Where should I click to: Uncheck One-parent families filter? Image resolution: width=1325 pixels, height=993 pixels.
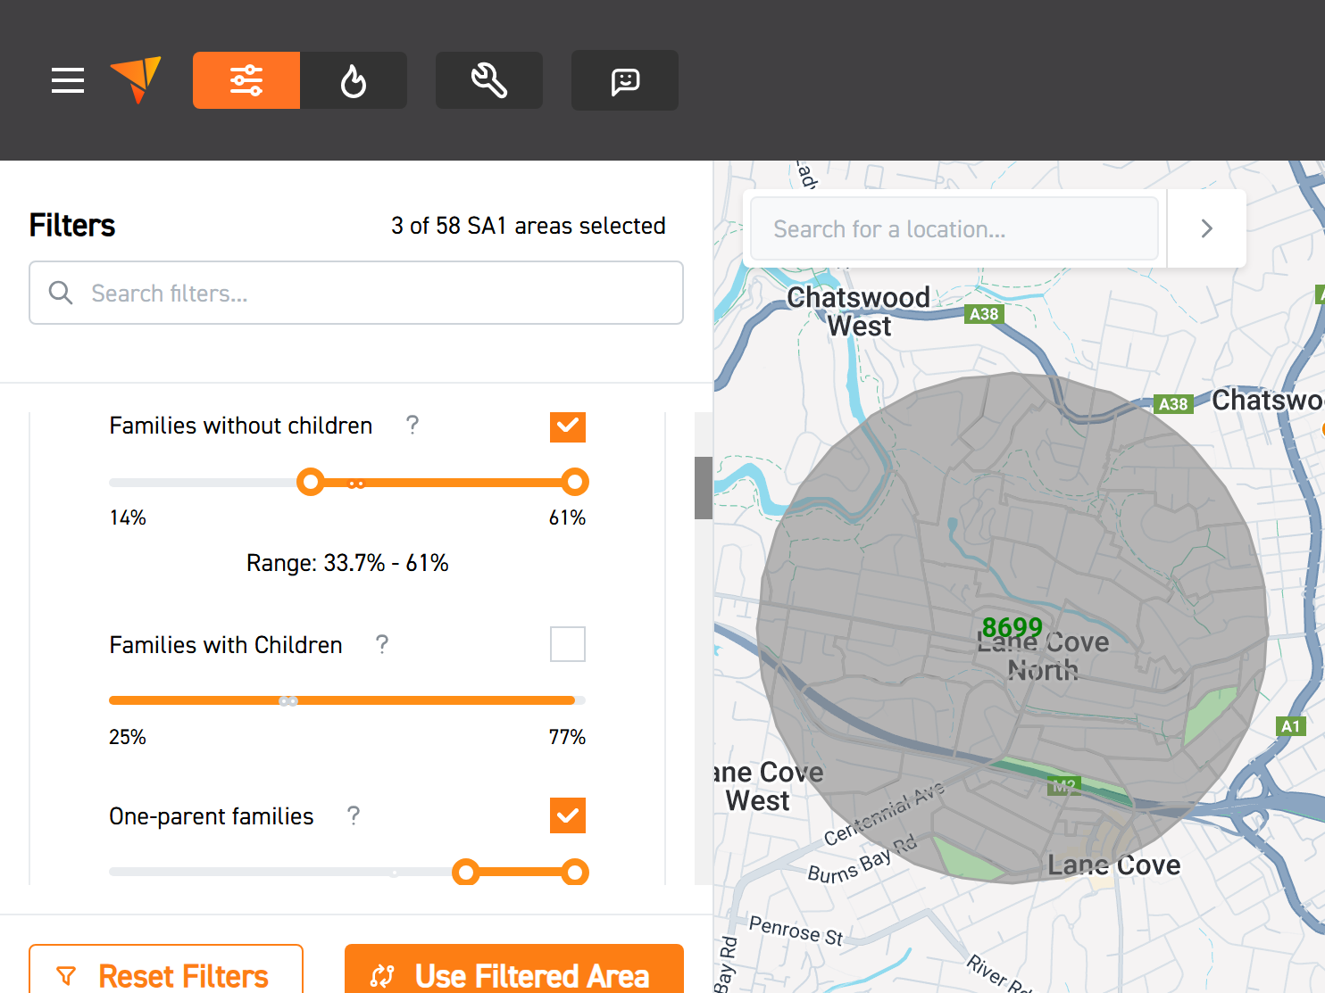click(x=568, y=815)
